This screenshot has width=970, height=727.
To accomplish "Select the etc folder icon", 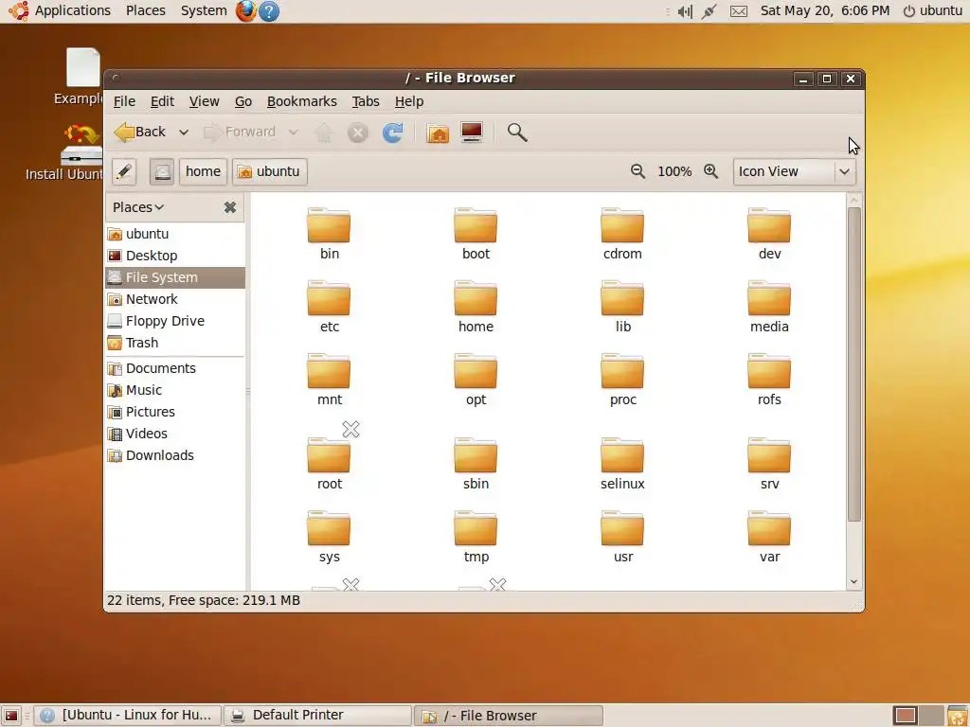I will pos(329,298).
